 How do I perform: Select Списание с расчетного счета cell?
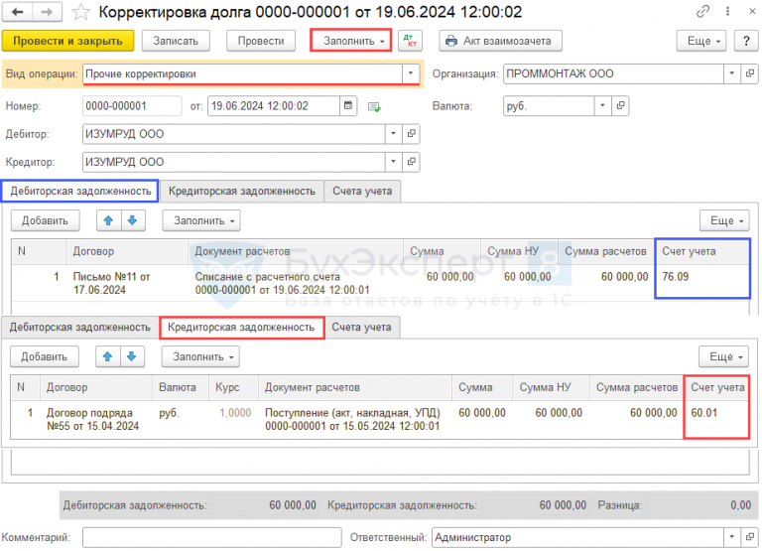point(296,284)
